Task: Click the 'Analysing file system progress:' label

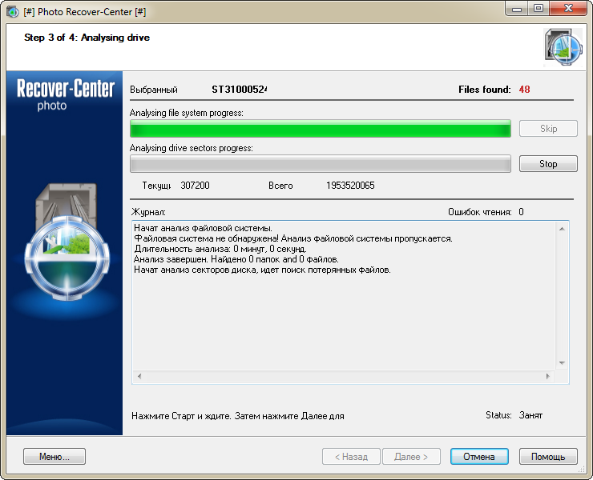Action: tap(187, 113)
